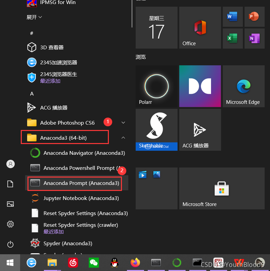Collapse Anaconda3 (64-bit) folder chevron
This screenshot has width=270, height=271.
pyautogui.click(x=123, y=138)
